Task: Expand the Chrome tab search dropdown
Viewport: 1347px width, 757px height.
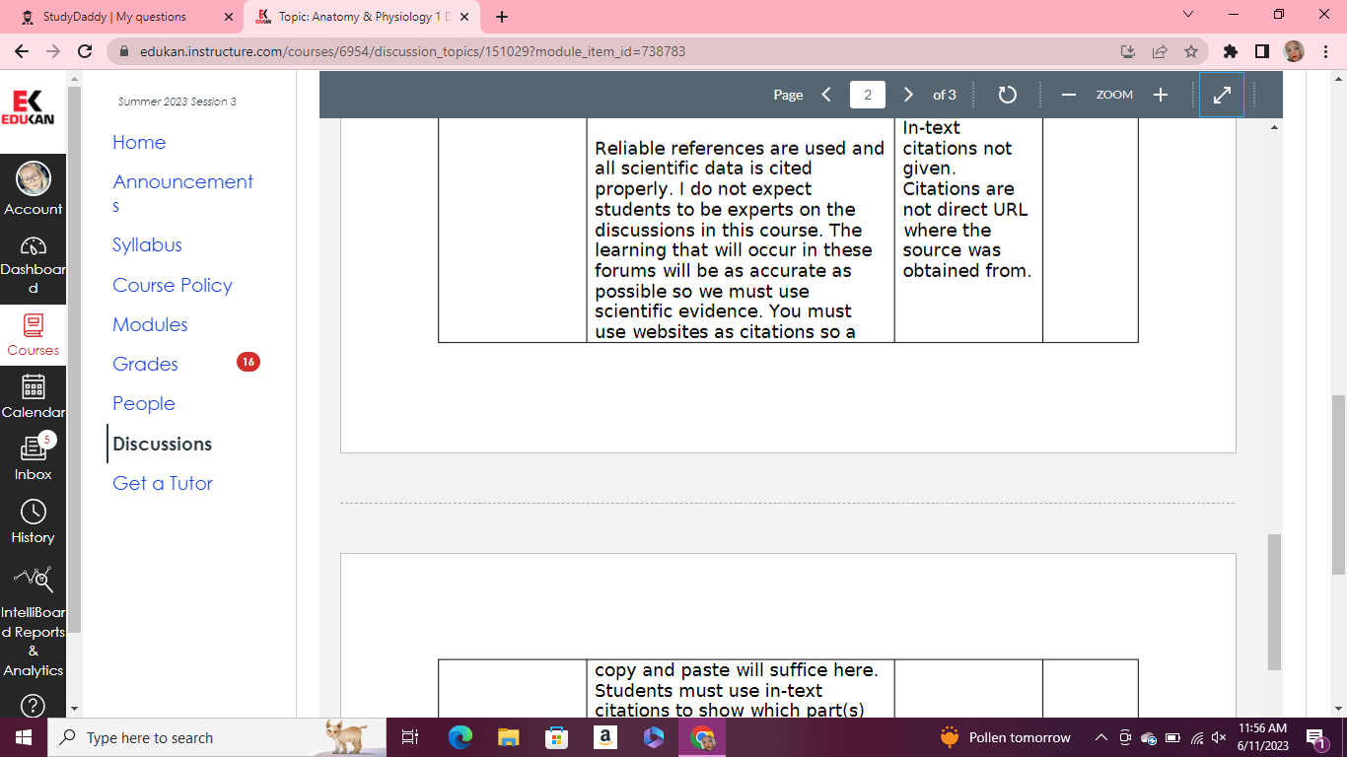Action: tap(1187, 15)
